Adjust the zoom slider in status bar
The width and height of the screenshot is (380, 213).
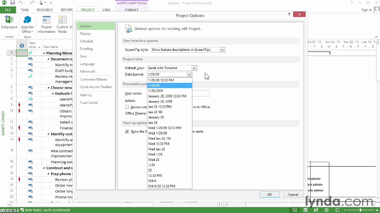click(360, 210)
